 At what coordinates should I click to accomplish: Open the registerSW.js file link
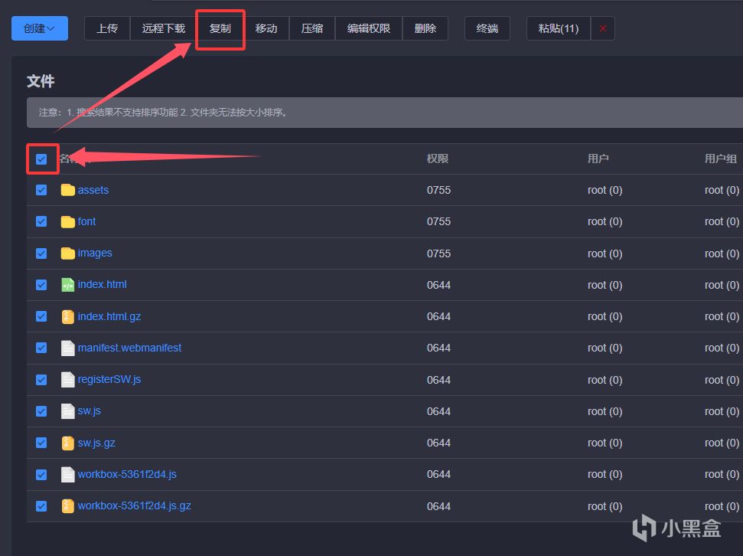pos(109,380)
